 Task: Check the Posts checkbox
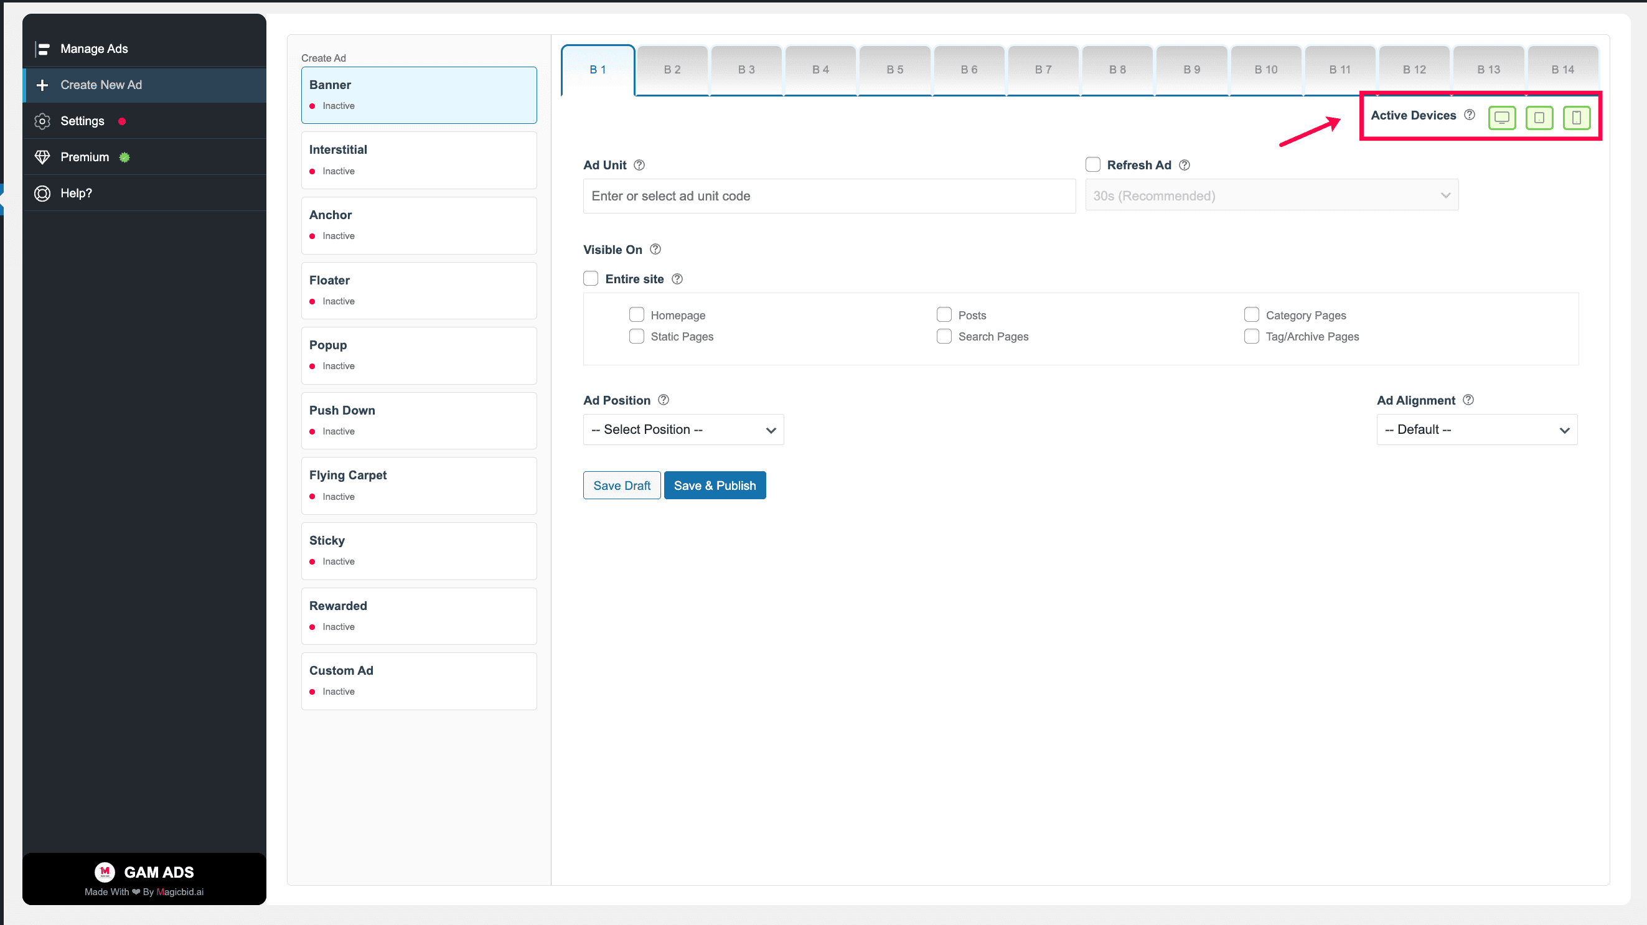[x=944, y=314]
